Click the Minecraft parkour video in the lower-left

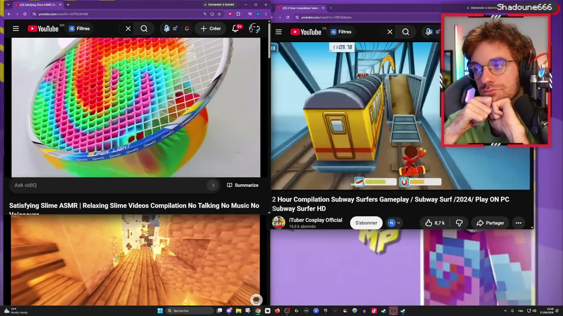[x=136, y=260]
